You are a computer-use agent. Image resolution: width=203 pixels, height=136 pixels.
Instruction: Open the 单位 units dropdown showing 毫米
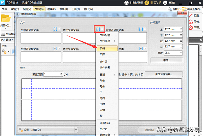pos(173,53)
